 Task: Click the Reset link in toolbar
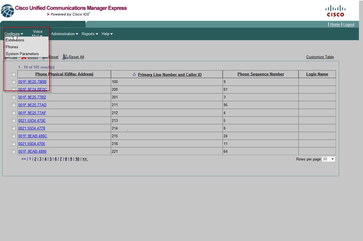pos(54,57)
